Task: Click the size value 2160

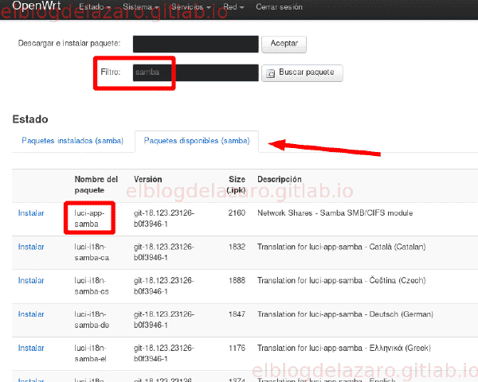Action: click(x=237, y=213)
